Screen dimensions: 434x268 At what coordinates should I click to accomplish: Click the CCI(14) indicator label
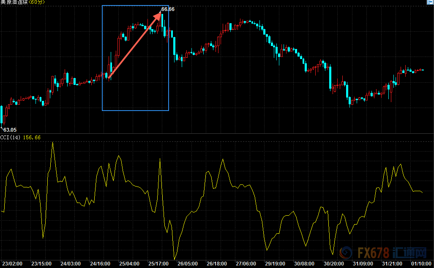[10, 137]
